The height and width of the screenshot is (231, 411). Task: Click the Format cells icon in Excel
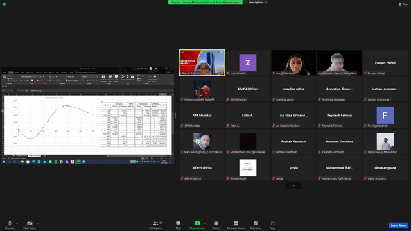(x=133, y=77)
